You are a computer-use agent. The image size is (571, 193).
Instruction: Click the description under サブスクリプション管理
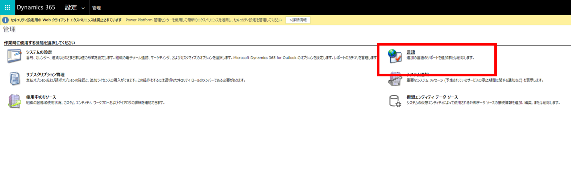point(136,80)
